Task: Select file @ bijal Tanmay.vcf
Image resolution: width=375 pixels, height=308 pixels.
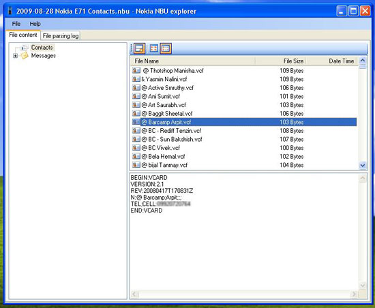Action: click(x=164, y=165)
